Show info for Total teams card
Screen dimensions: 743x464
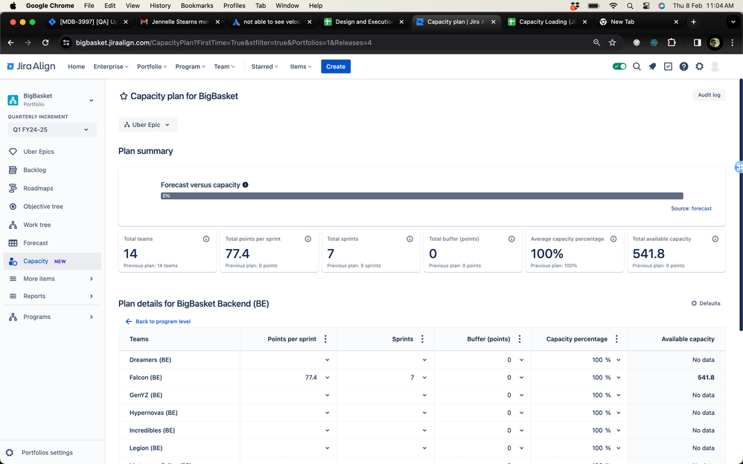(206, 239)
